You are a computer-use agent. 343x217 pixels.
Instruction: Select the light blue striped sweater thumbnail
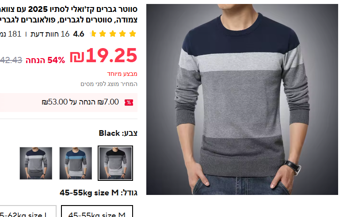click(x=76, y=163)
